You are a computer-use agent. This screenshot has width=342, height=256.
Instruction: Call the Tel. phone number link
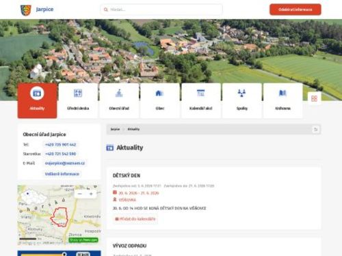point(60,145)
